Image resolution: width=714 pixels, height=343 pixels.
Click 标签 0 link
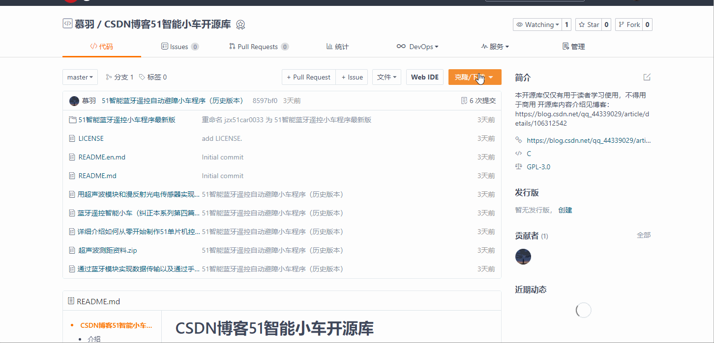(153, 77)
